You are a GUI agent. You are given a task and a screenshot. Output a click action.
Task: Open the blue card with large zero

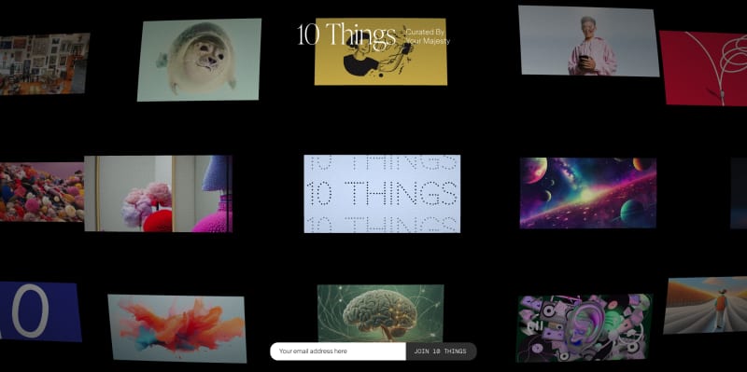(x=40, y=311)
